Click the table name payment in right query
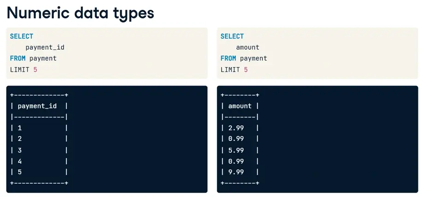The height and width of the screenshot is (197, 423). pos(253,58)
